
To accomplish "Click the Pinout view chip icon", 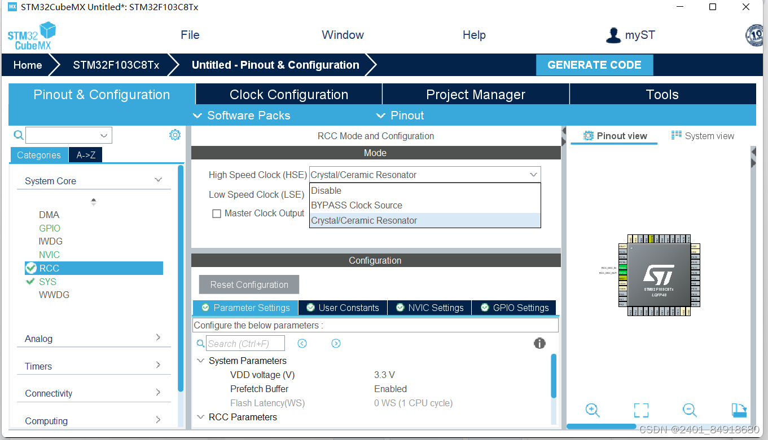I will tap(589, 136).
